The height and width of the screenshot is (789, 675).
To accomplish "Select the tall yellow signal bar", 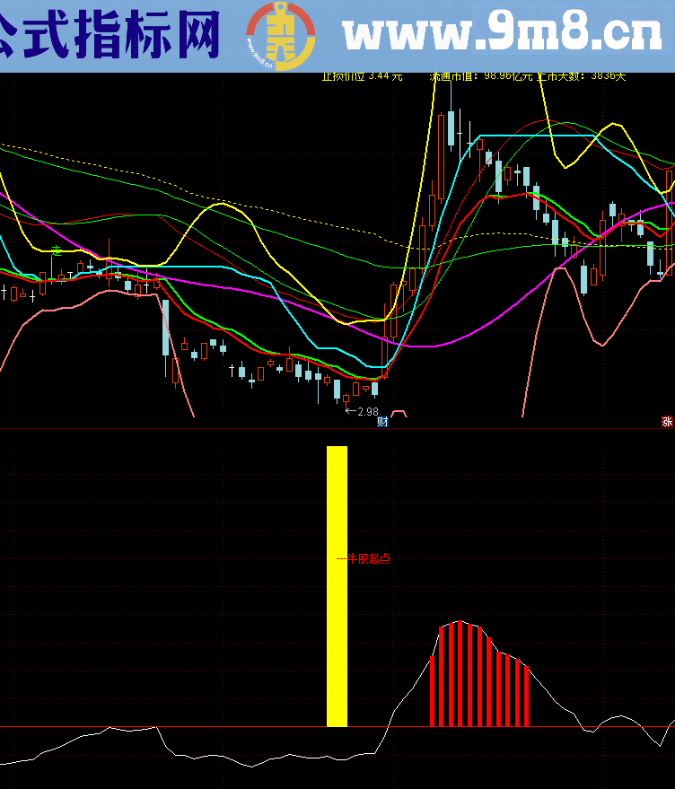I will click(337, 585).
